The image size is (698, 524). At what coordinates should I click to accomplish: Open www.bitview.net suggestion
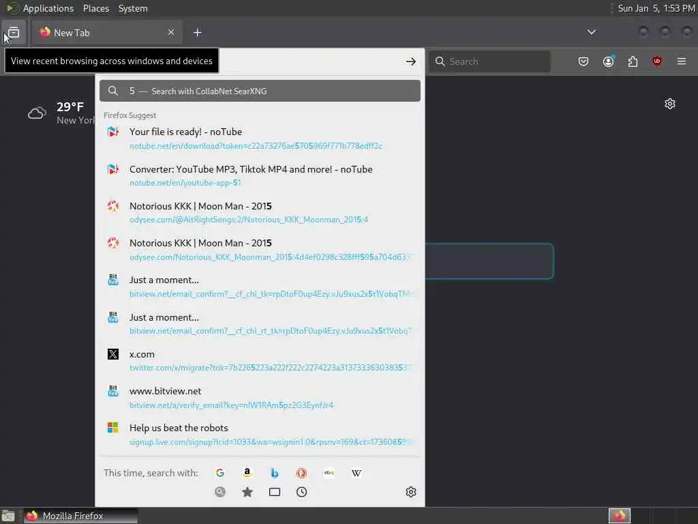[x=260, y=398]
